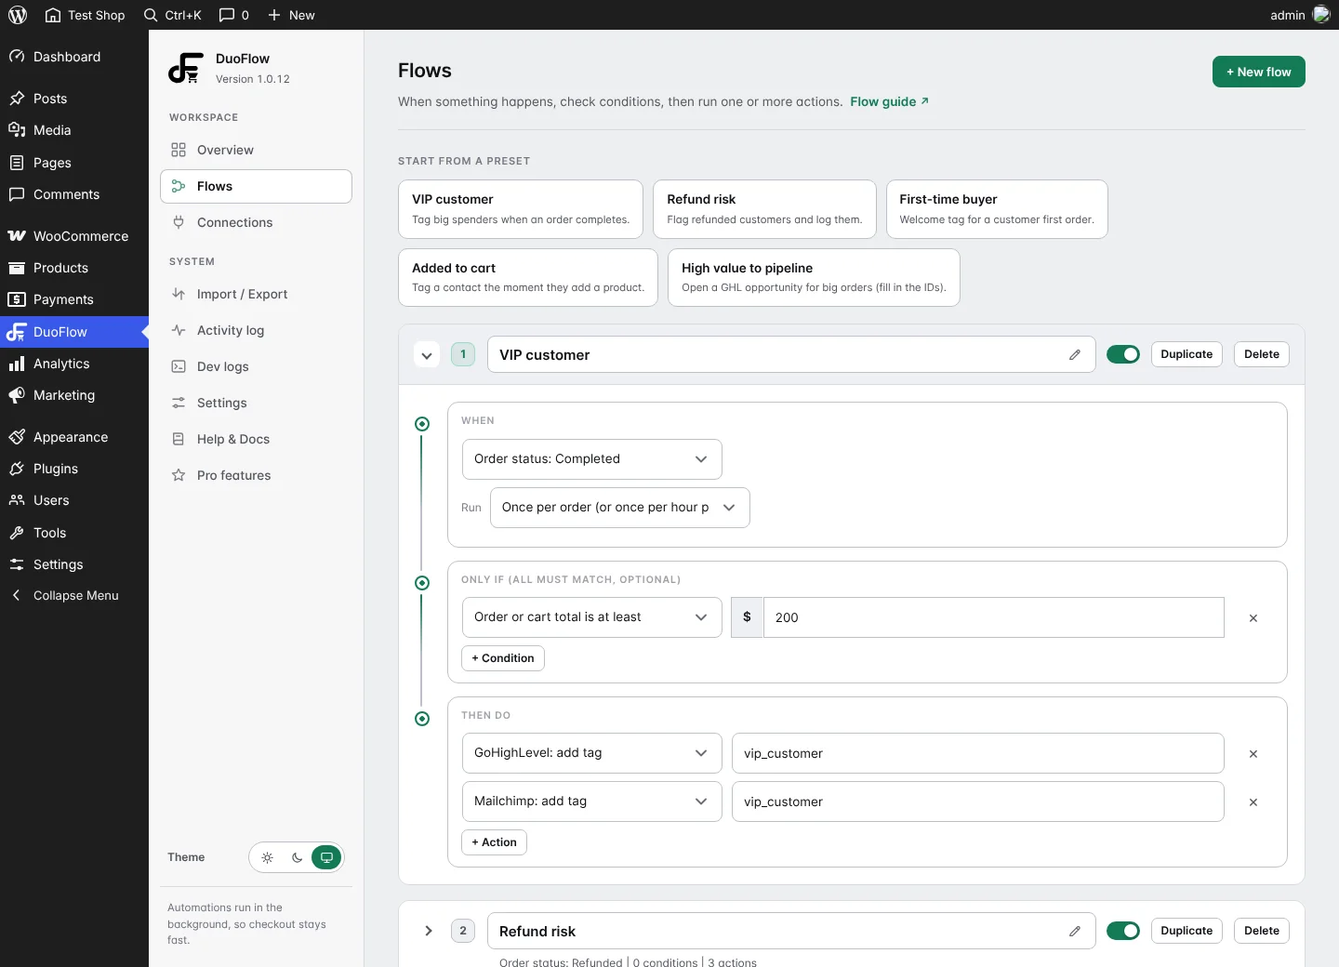The image size is (1339, 967).
Task: Open WooCommerce in WordPress sidebar
Action: [x=74, y=236]
